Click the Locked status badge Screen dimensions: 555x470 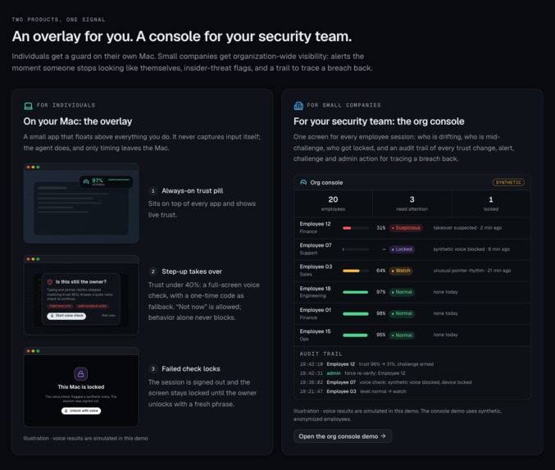402,249
